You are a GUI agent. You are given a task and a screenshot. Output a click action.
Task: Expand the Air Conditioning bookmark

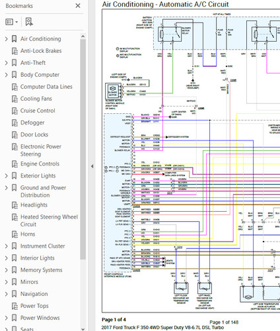[x=7, y=39]
